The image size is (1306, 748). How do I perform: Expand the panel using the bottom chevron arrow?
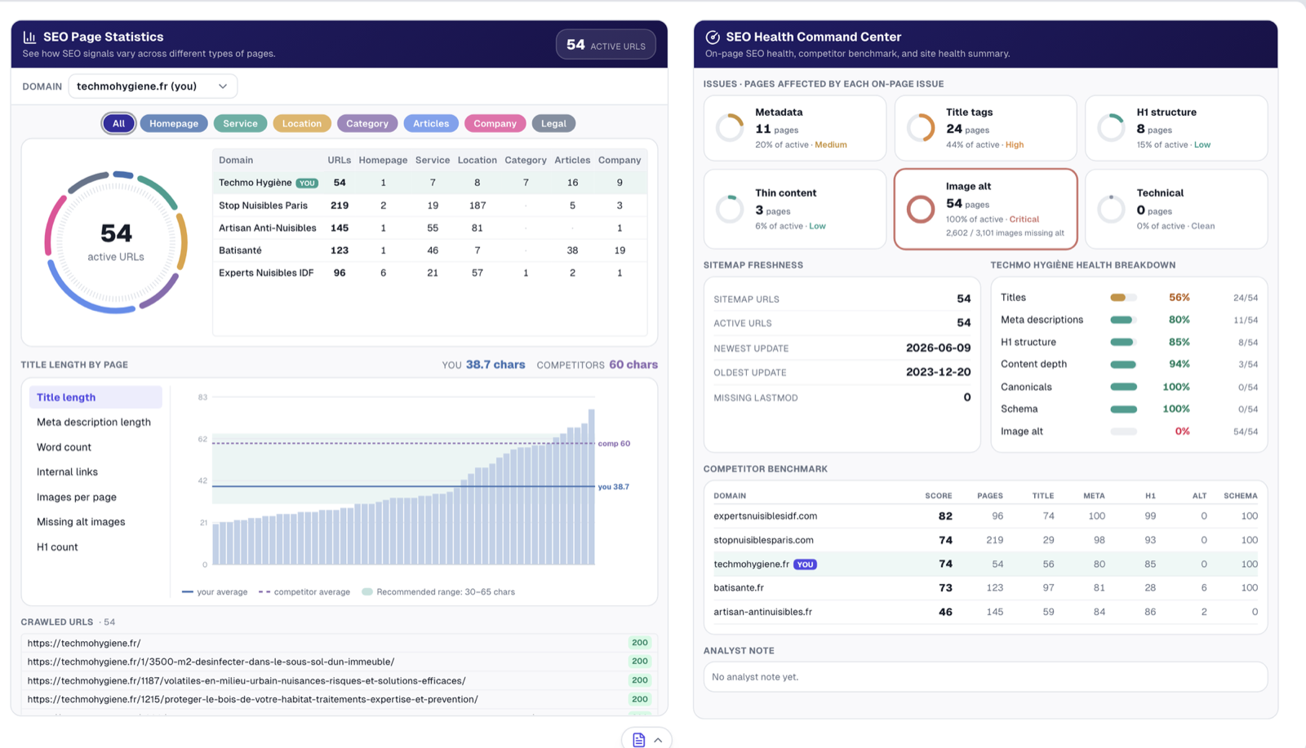[x=658, y=740]
